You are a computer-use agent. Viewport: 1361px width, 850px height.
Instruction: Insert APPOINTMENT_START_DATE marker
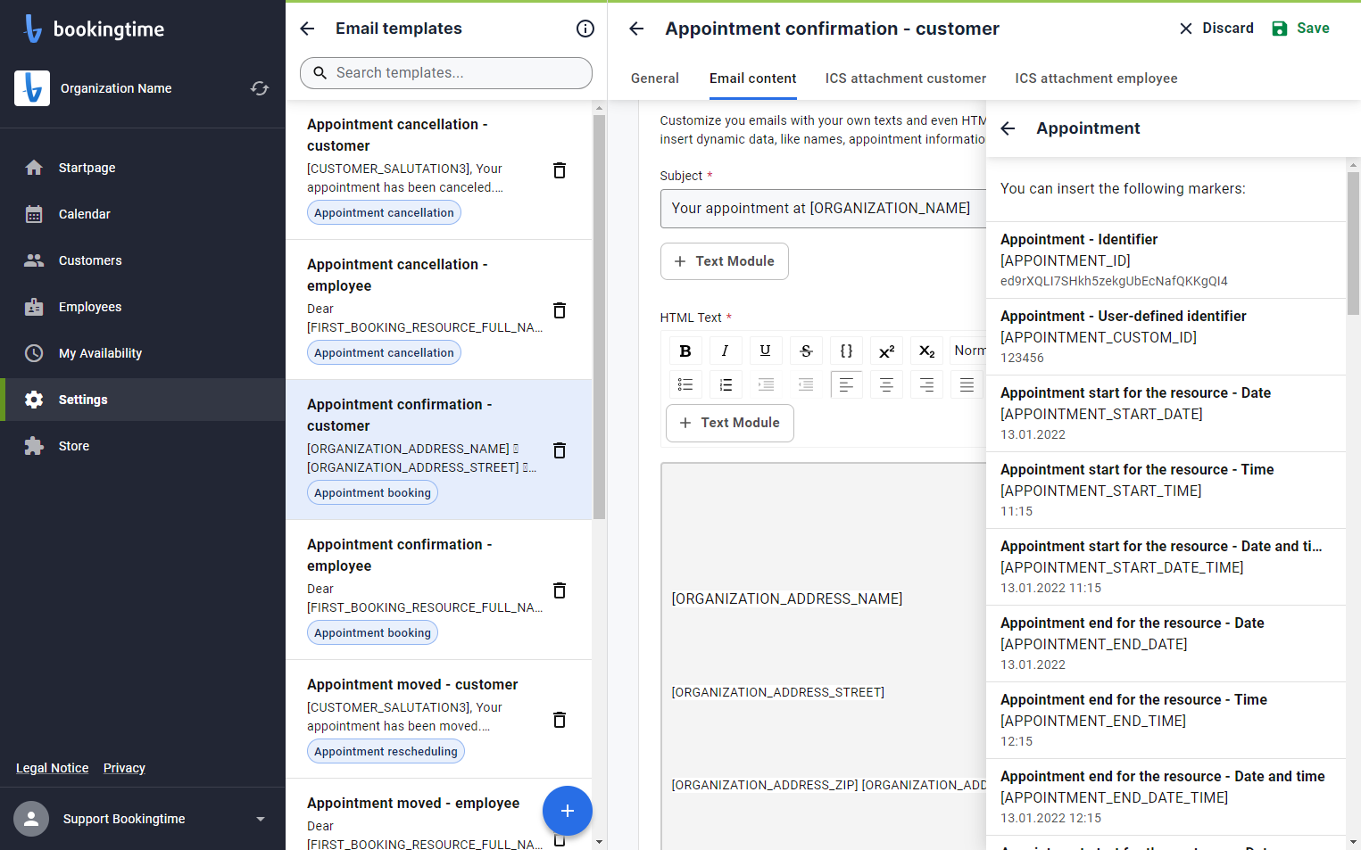pos(1166,414)
